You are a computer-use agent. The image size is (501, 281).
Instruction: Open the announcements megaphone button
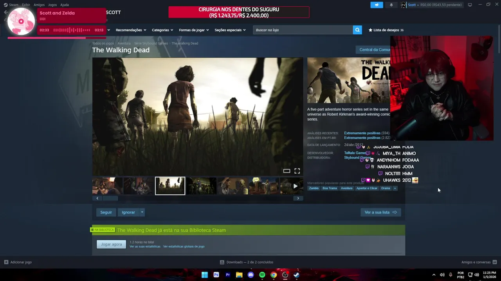pos(377,5)
